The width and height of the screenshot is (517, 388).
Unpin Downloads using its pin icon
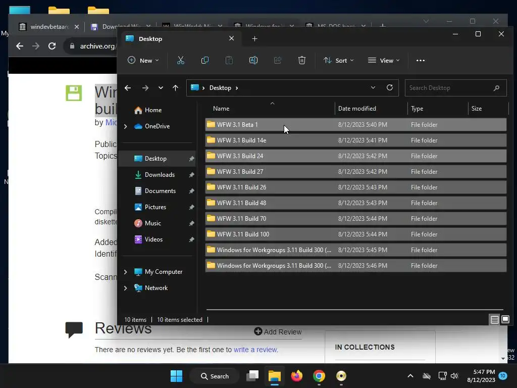pos(191,175)
